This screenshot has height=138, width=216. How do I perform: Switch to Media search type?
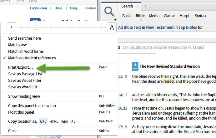(154, 16)
